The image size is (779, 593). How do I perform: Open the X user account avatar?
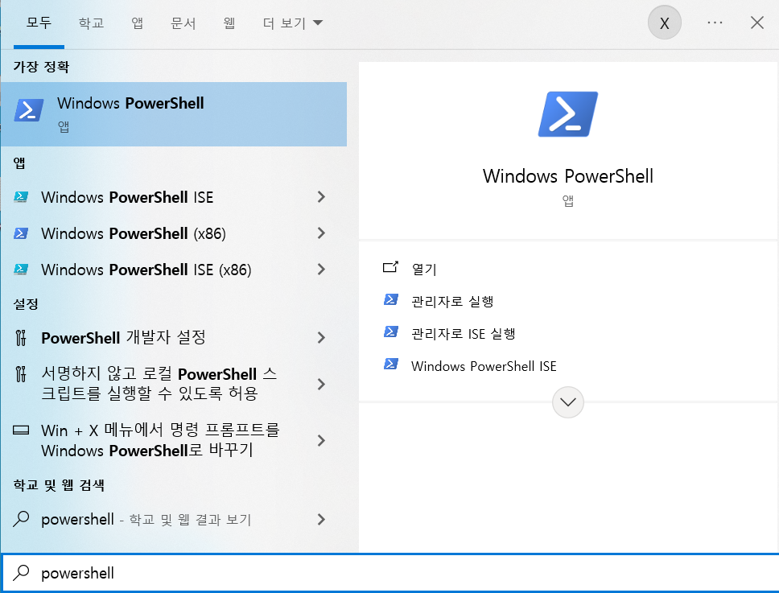click(664, 23)
